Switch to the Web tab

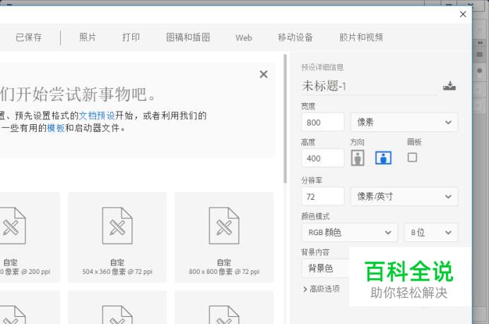(x=244, y=37)
